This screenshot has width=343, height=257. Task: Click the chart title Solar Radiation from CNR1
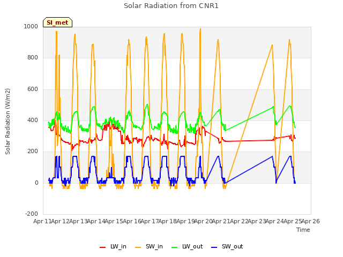click(171, 6)
